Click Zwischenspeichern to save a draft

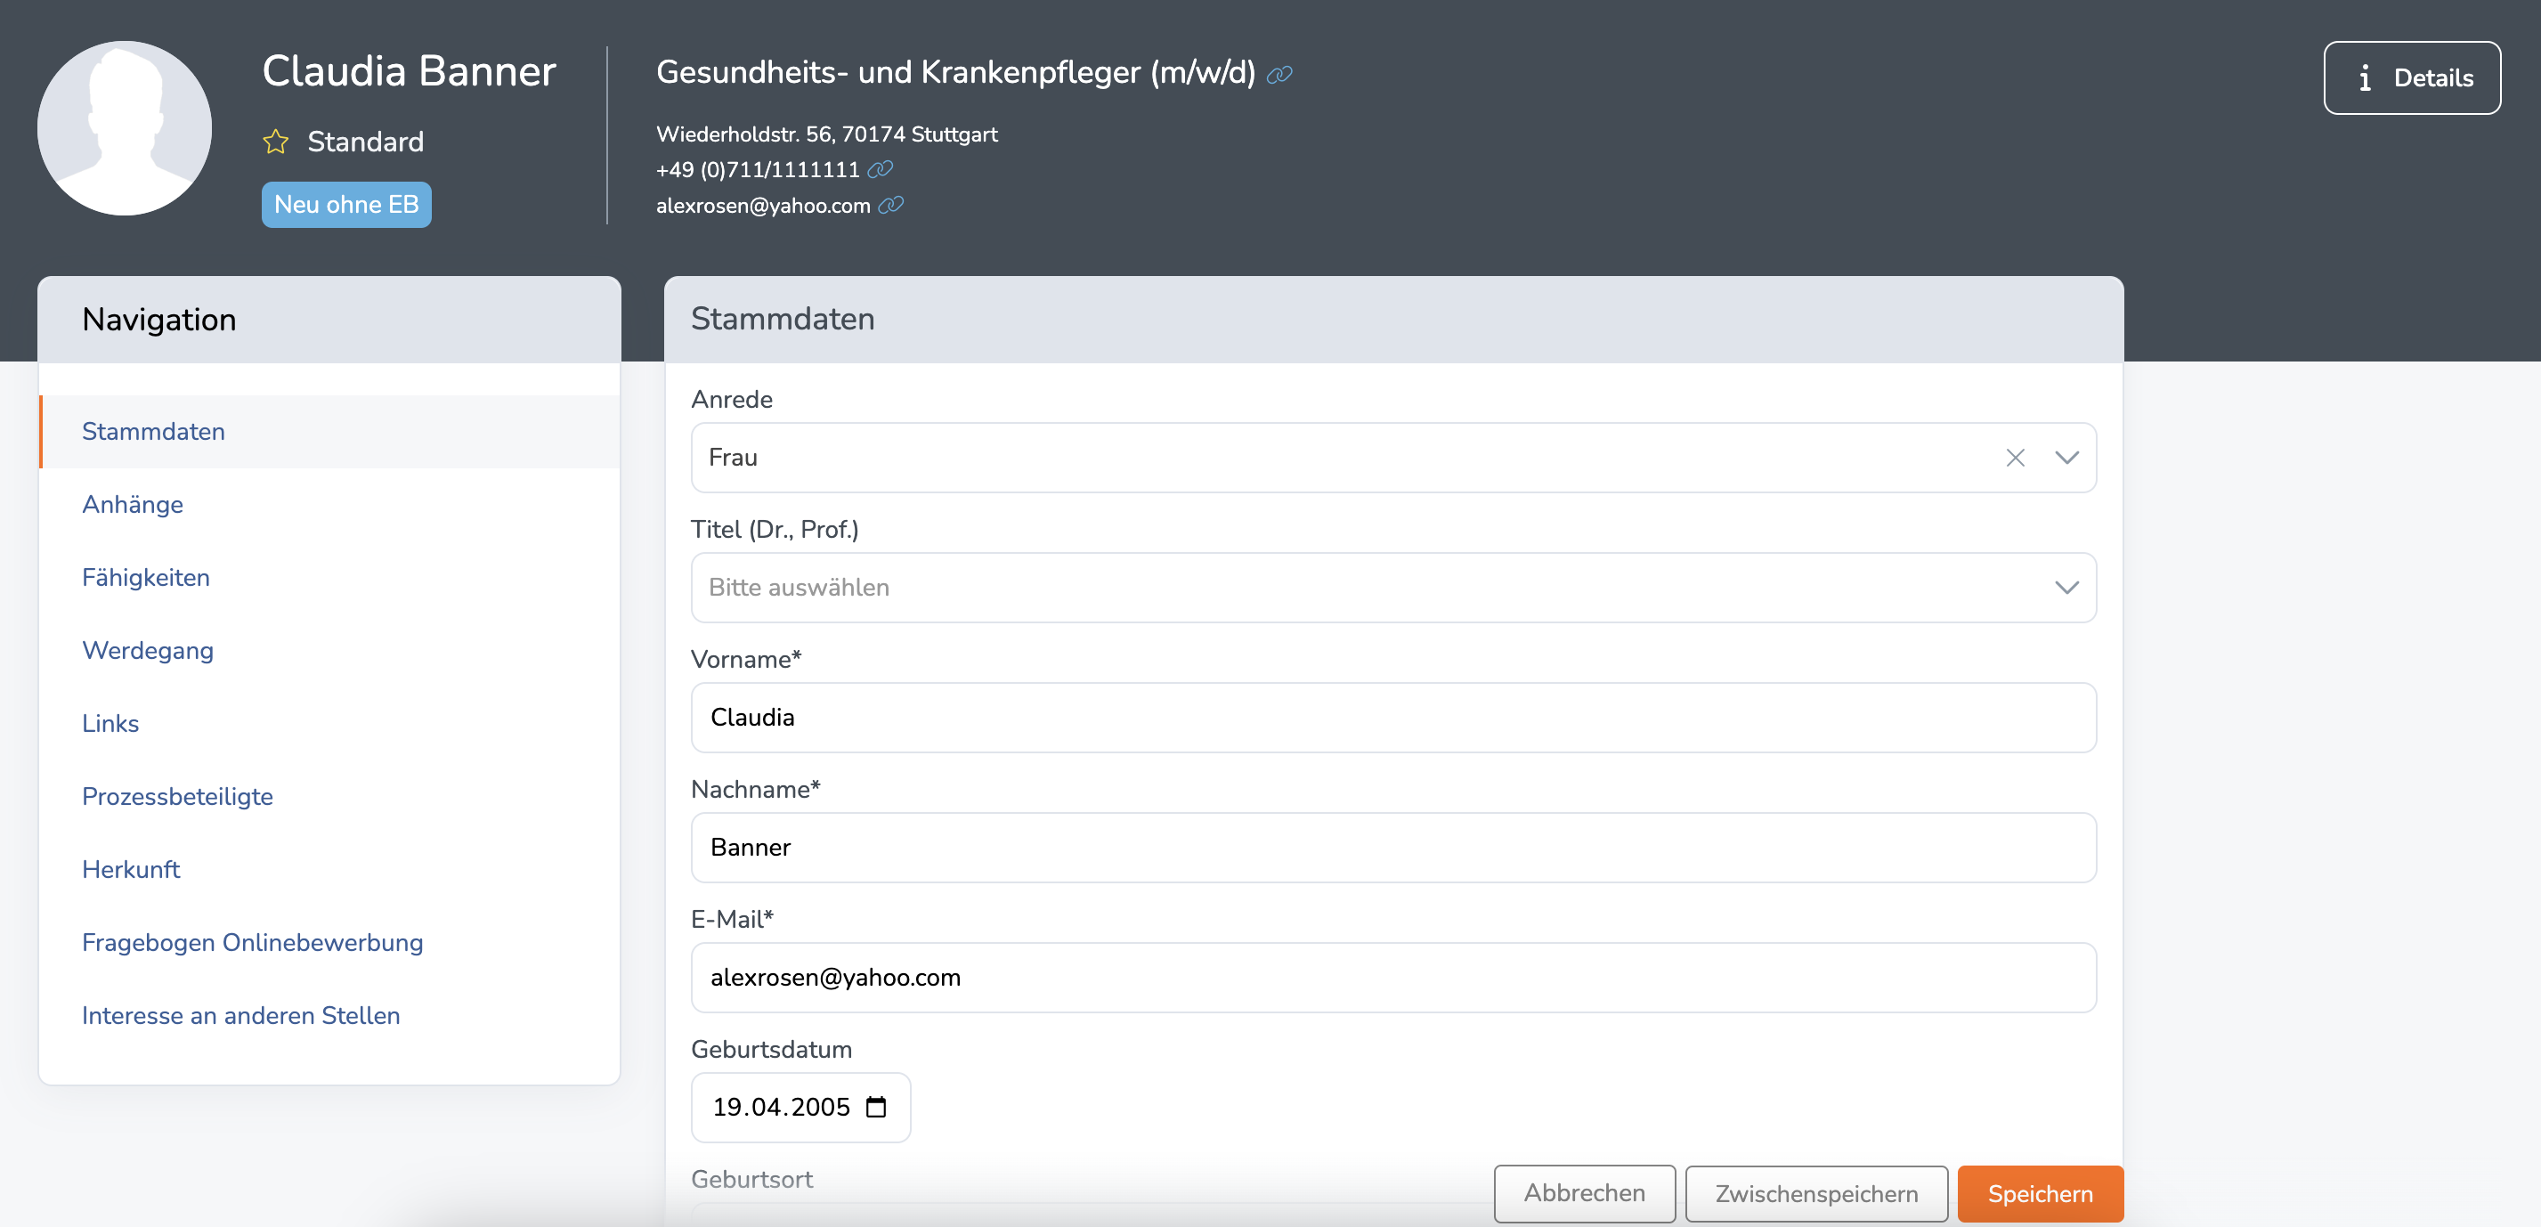1816,1193
